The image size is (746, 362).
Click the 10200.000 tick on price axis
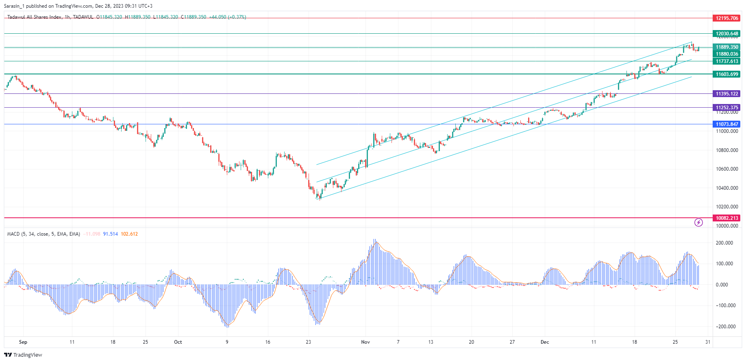[727, 207]
